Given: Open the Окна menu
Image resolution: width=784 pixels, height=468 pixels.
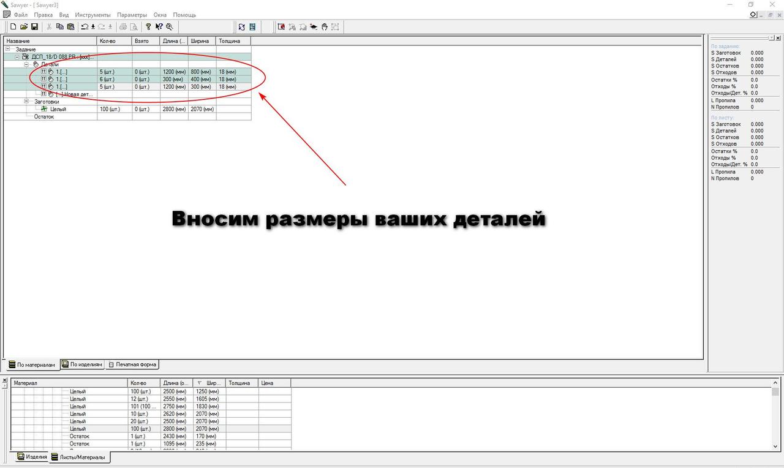Looking at the screenshot, I should pyautogui.click(x=160, y=15).
